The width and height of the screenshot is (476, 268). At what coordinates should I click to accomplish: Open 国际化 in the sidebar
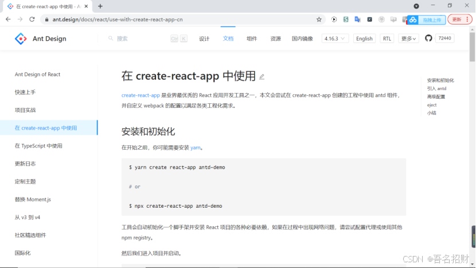click(22, 253)
